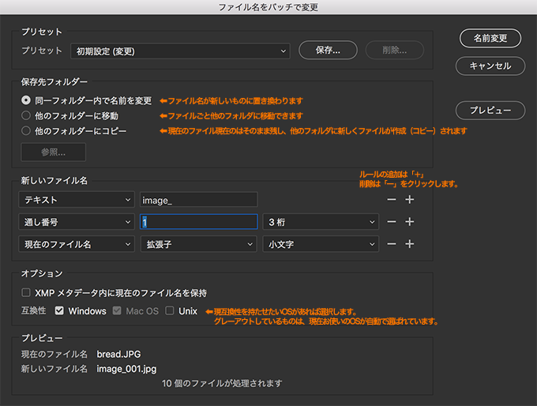
Task: Click the image_001.jpg new file name
Action: (x=126, y=369)
